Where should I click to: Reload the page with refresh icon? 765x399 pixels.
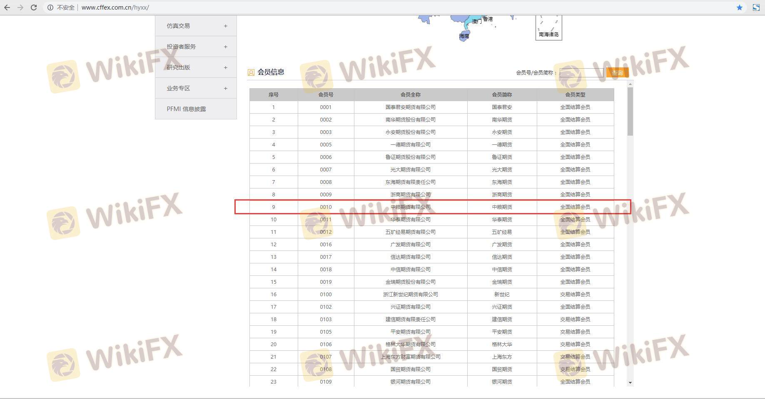pos(34,7)
